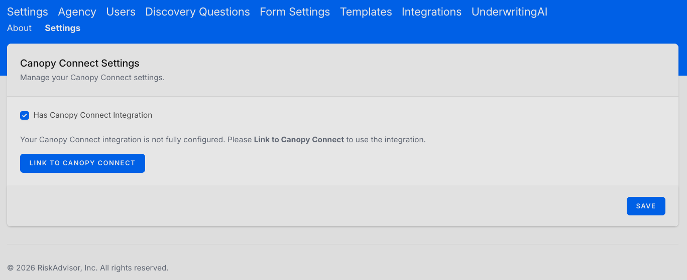Viewport: 687px width, 280px height.
Task: Click the RiskAdvisor copyright footer text
Action: (88, 268)
